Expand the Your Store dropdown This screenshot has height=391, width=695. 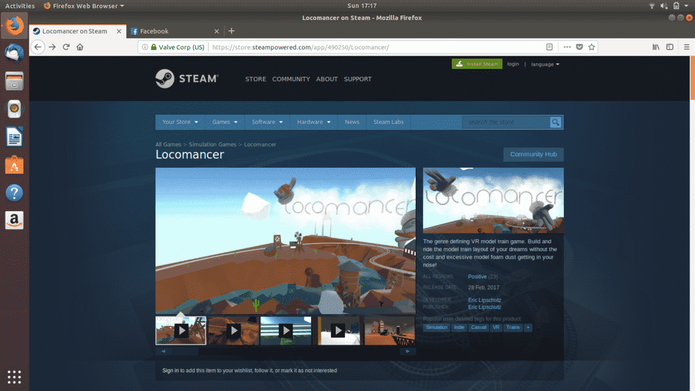[180, 122]
